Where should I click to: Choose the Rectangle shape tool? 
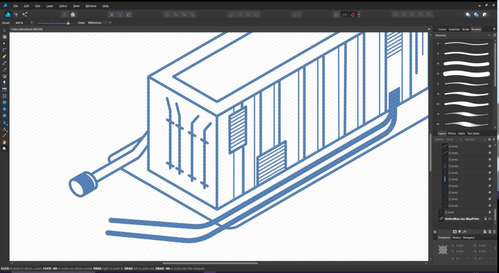pos(4,103)
